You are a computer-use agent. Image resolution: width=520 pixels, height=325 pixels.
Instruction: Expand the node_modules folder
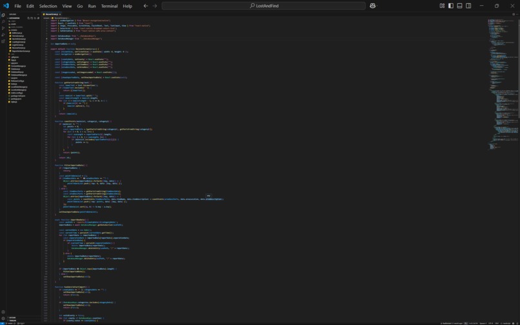[x=16, y=27]
